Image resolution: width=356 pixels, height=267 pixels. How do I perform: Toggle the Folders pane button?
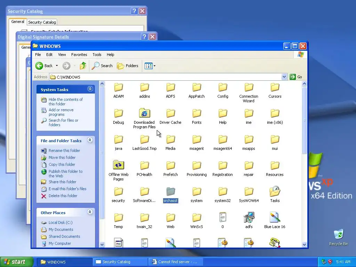128,66
